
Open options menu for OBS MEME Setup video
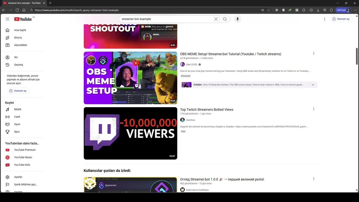coord(314,54)
